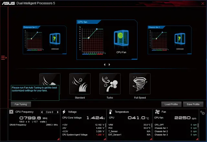The image size is (207, 142).
Task: Expand the Fan panel corner
Action: pyautogui.click(x=197, y=139)
